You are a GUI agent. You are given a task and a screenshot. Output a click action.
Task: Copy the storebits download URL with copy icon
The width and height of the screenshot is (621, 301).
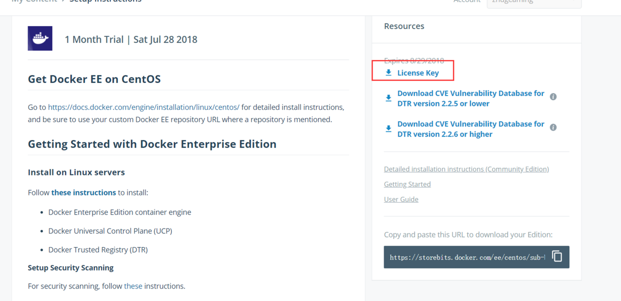tap(557, 256)
